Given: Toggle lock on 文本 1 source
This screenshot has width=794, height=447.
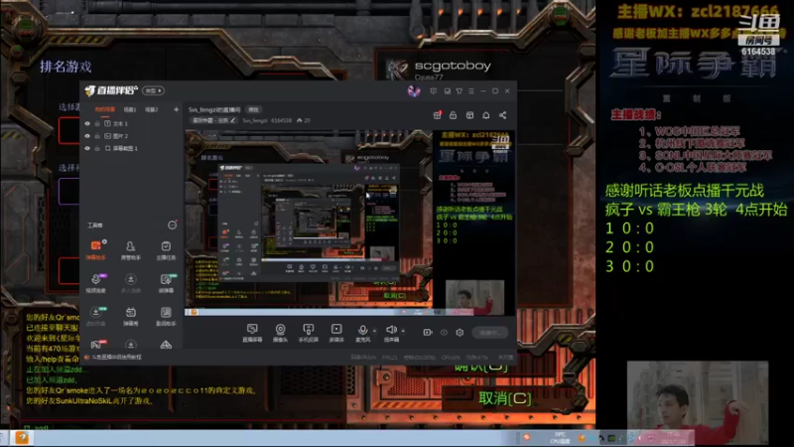Looking at the screenshot, I should click(97, 123).
